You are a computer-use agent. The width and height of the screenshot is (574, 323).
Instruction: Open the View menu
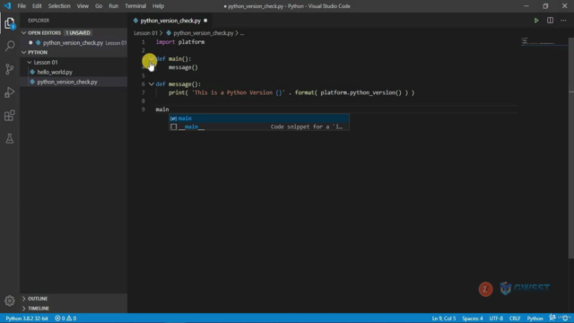tap(83, 6)
